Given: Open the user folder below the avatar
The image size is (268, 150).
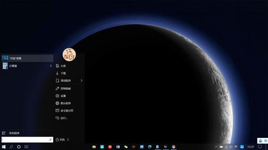Looking at the screenshot, I should pyautogui.click(x=69, y=66).
